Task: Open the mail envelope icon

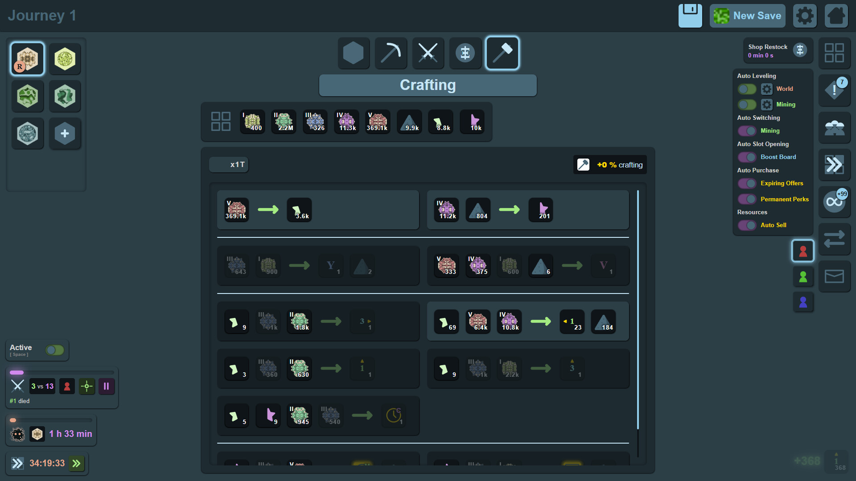Action: [x=834, y=276]
